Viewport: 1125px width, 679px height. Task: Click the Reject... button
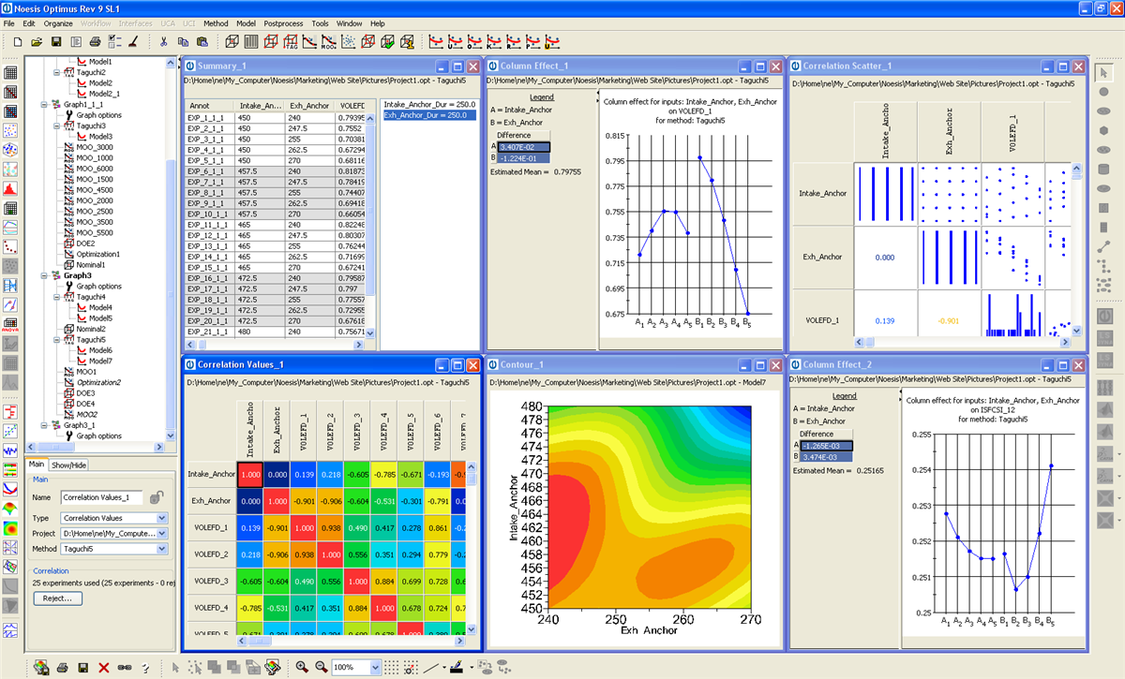click(x=57, y=598)
